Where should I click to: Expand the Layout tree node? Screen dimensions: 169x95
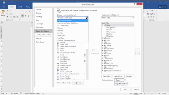103,46
